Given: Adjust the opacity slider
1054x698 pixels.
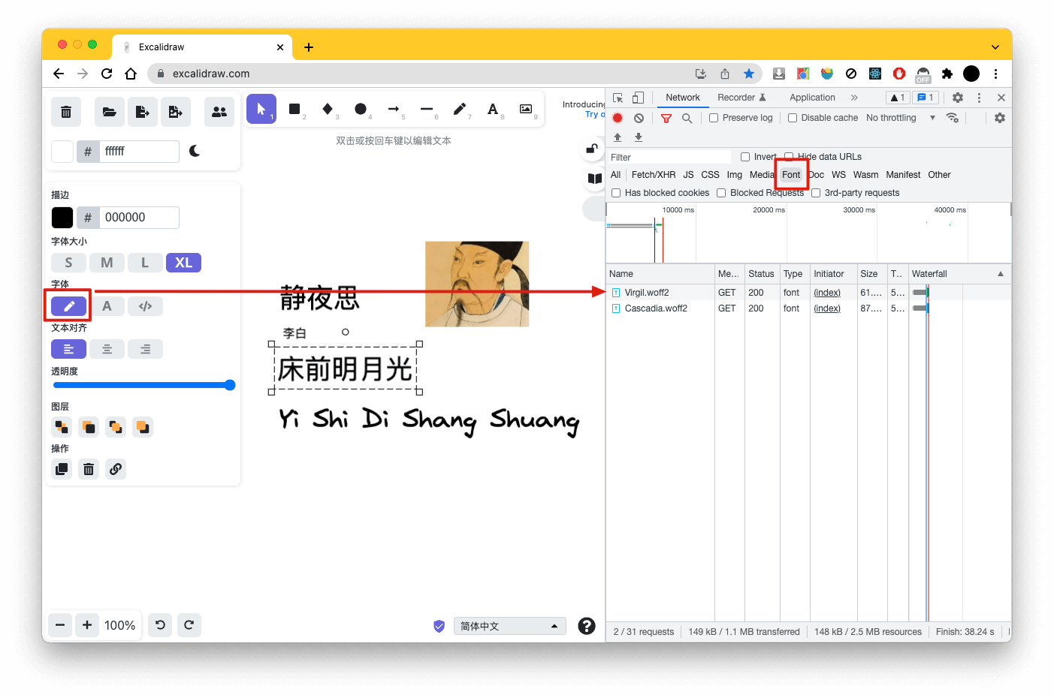Looking at the screenshot, I should pos(143,385).
